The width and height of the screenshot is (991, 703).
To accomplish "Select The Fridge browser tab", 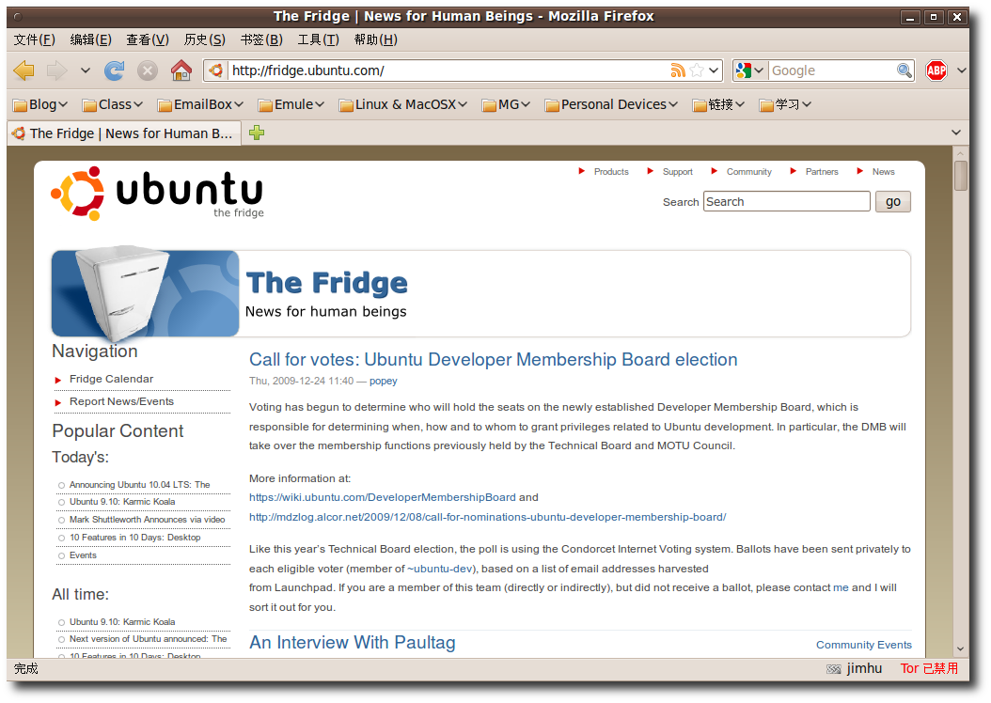I will [124, 133].
